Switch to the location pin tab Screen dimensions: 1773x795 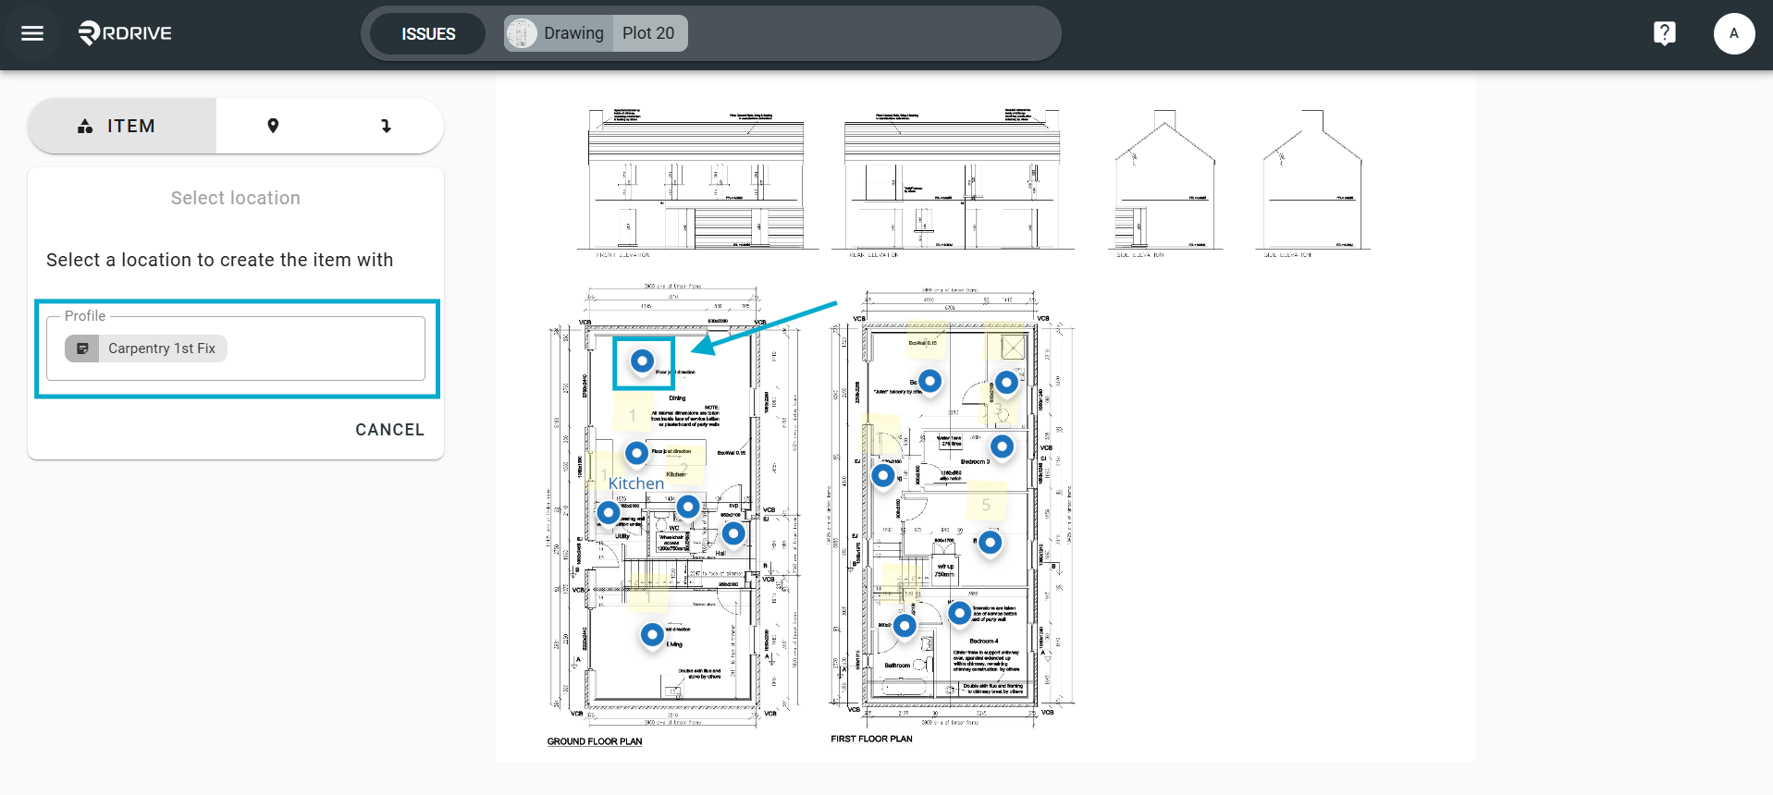pos(273,126)
